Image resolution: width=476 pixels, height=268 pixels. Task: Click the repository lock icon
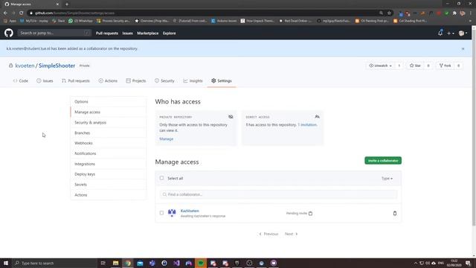click(10, 66)
